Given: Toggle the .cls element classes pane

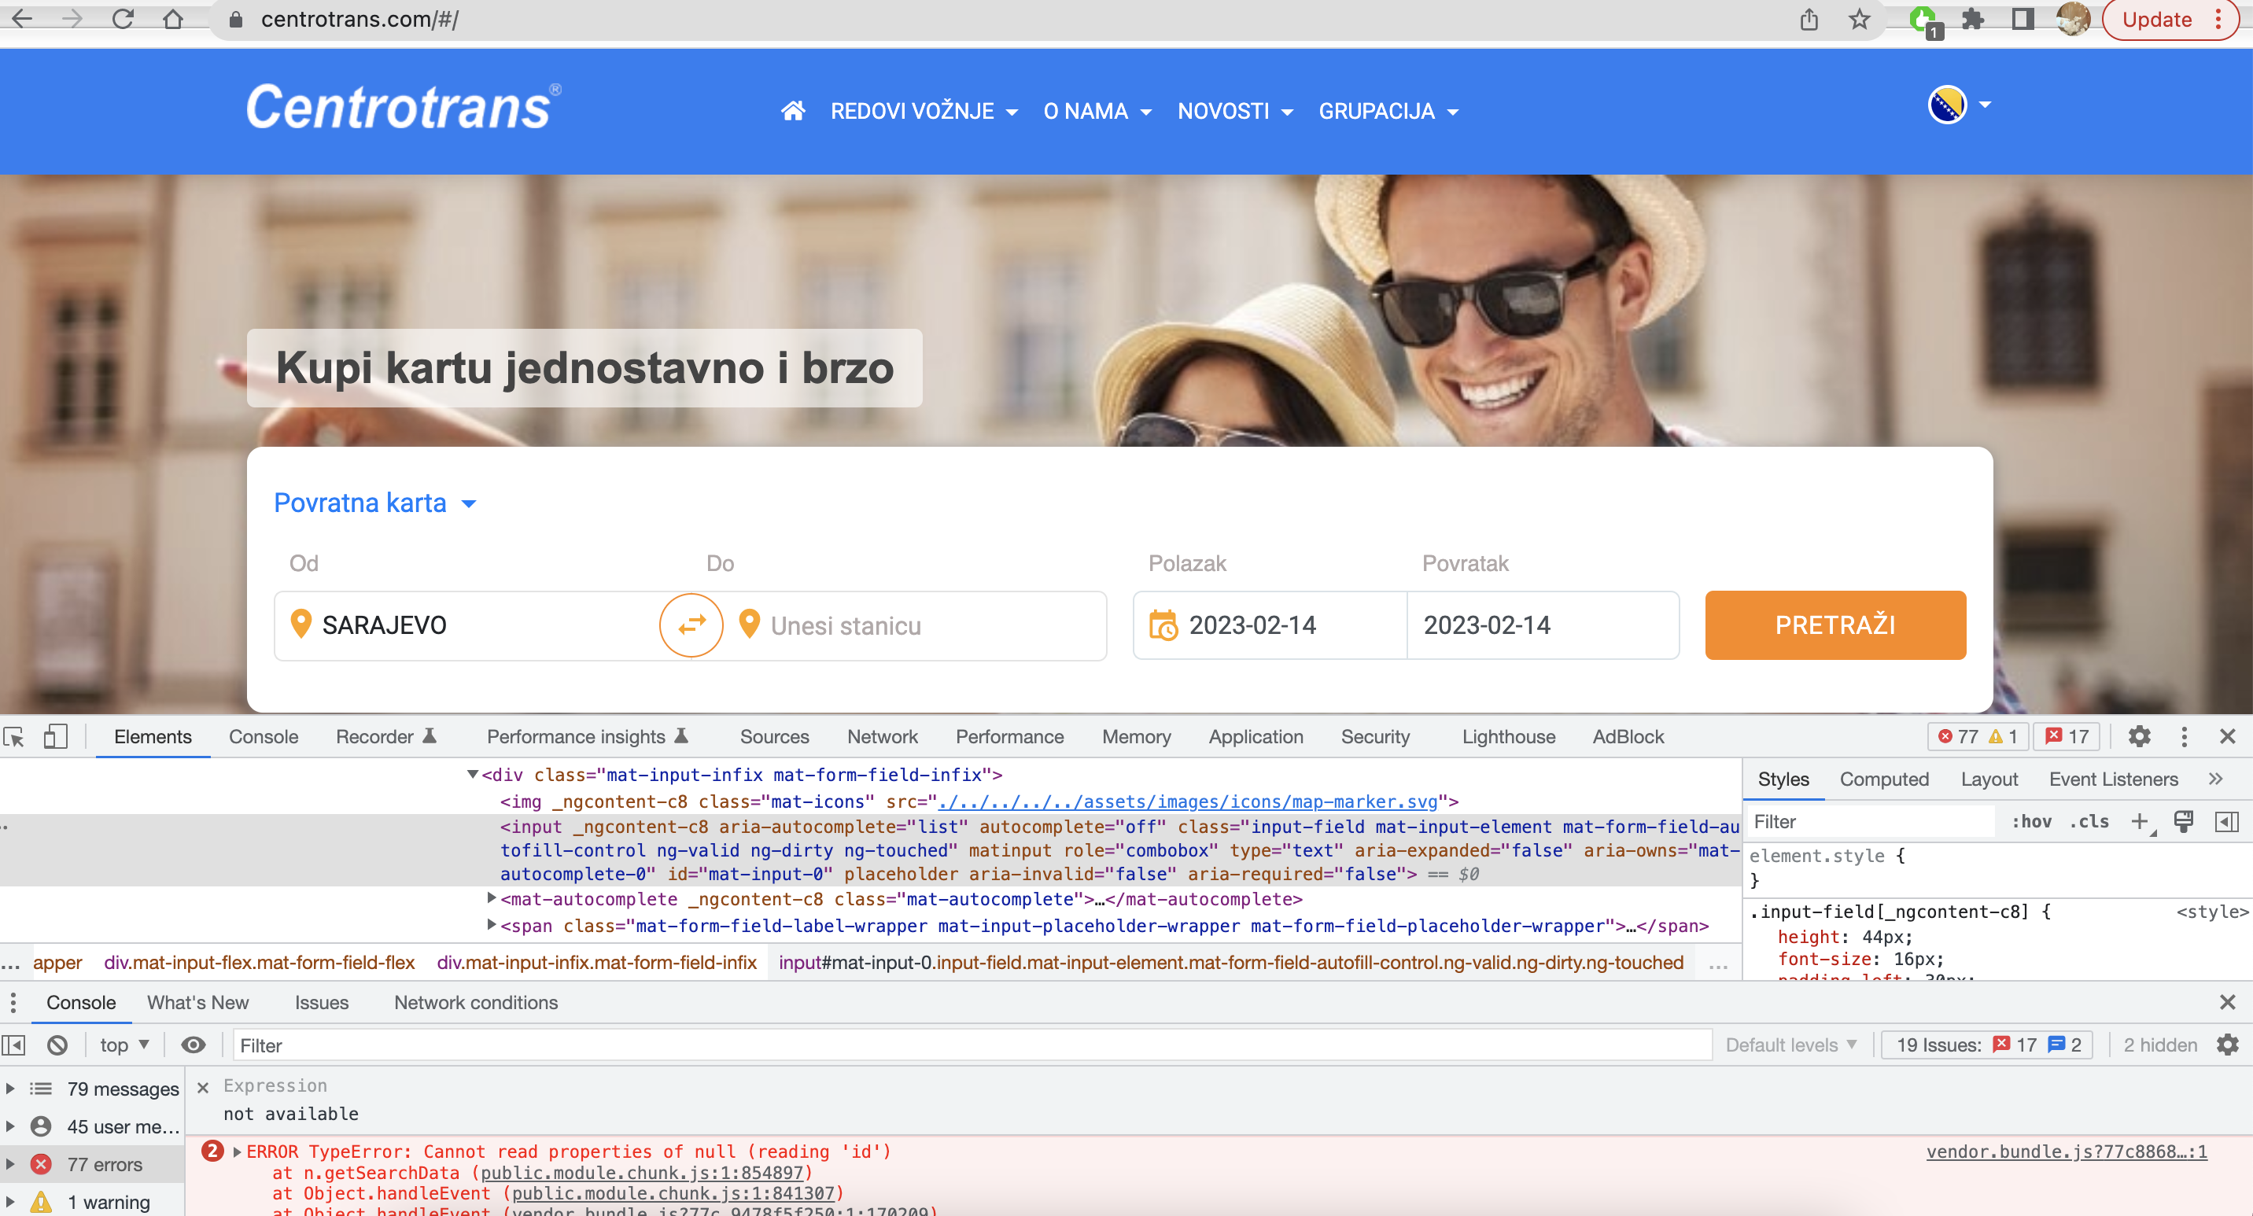Looking at the screenshot, I should pyautogui.click(x=2089, y=822).
